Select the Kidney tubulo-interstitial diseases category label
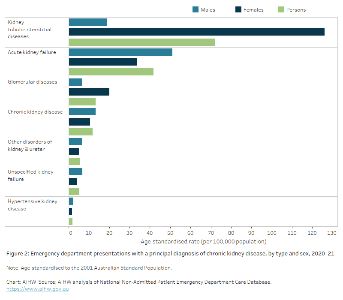 tap(30, 30)
